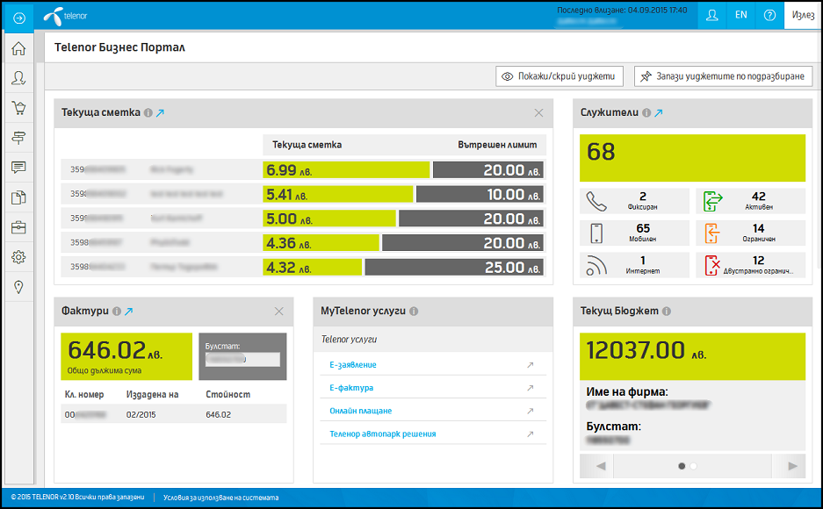Open the location pin icon in the sidebar
Image resolution: width=823 pixels, height=509 pixels.
[19, 287]
